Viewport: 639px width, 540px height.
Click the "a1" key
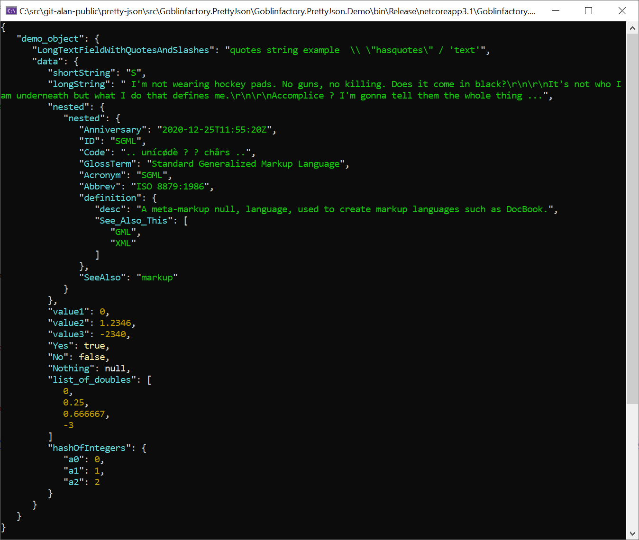click(73, 471)
